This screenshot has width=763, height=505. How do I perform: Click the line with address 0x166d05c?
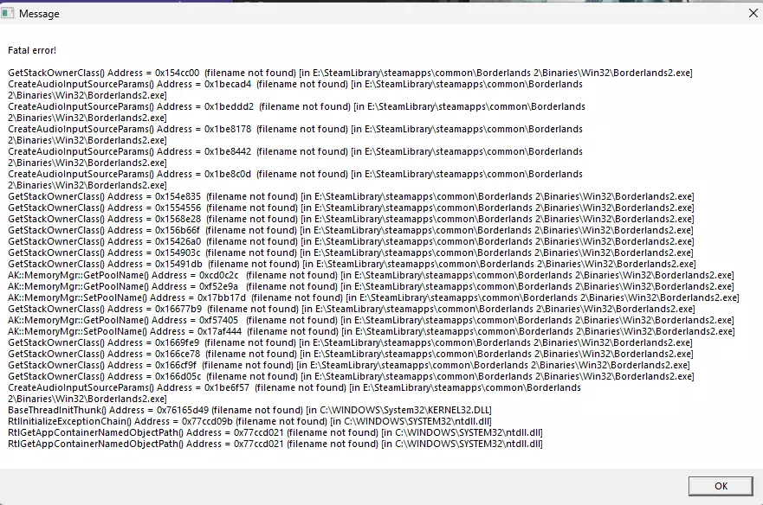coord(351,376)
